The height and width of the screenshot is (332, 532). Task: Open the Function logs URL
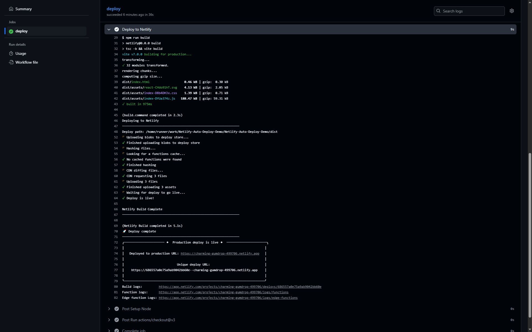(223, 292)
